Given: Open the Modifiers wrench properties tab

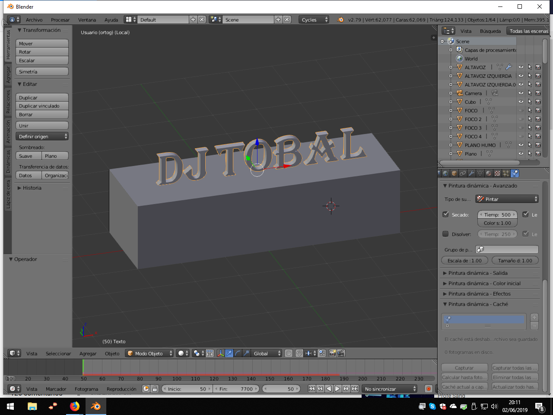Looking at the screenshot, I should (471, 173).
